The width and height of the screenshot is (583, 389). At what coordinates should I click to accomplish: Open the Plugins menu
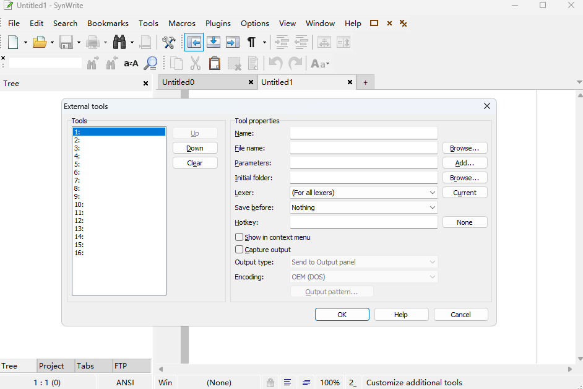point(218,23)
